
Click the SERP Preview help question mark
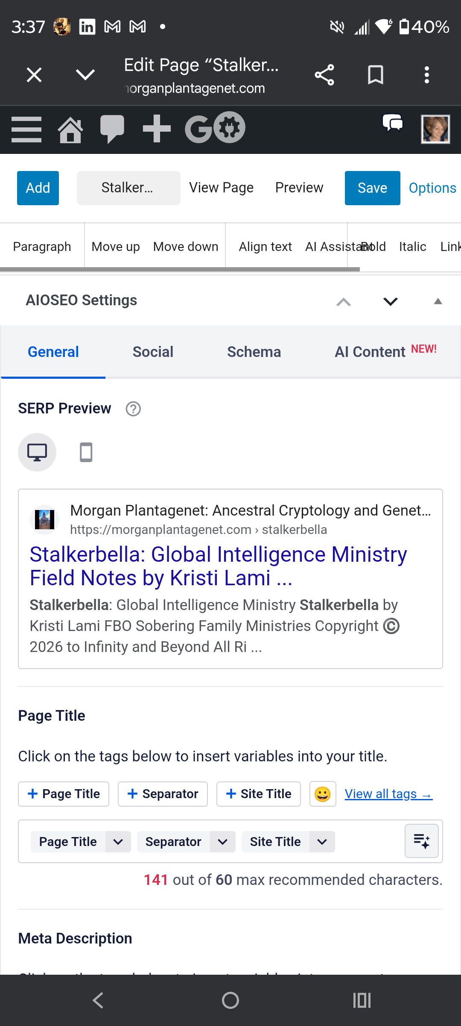[x=133, y=409]
